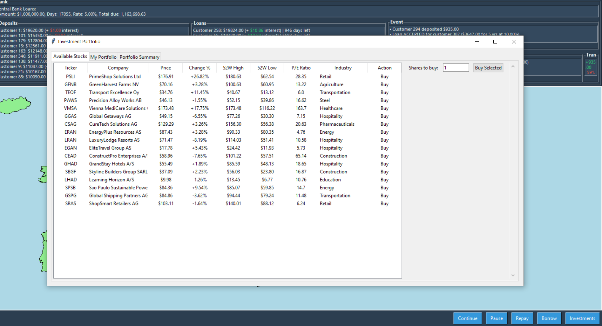The width and height of the screenshot is (602, 326).
Task: Click Buy for PrimeShop Solutions Ltd
Action: tap(384, 77)
